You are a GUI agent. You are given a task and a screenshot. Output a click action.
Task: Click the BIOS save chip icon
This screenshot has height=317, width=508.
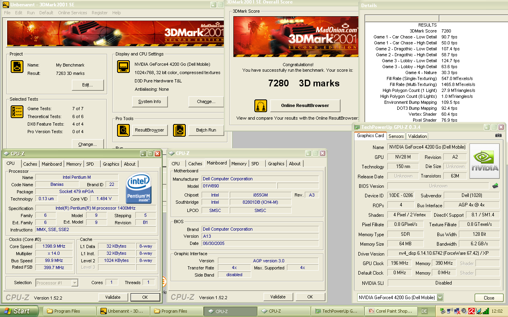[x=495, y=185]
